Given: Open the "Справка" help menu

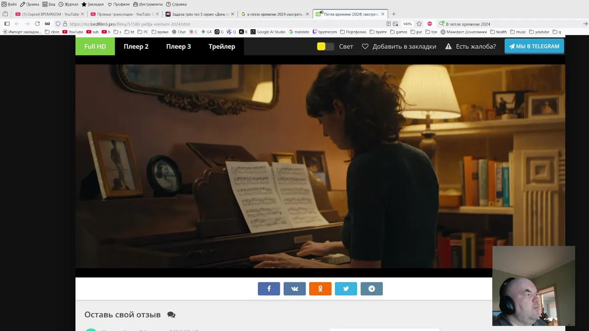Looking at the screenshot, I should coord(176,4).
